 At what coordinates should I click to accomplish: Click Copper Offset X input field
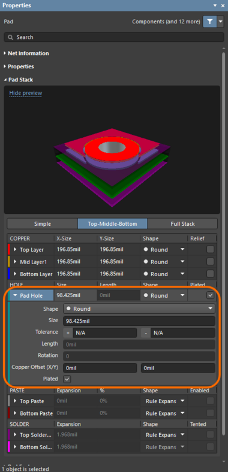point(100,368)
